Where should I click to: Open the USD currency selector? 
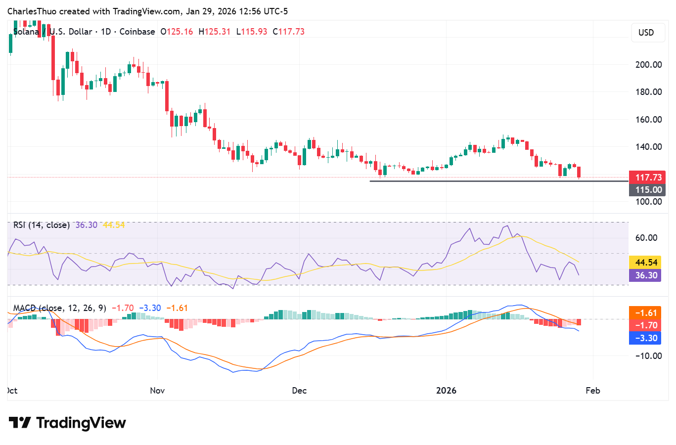(x=648, y=33)
